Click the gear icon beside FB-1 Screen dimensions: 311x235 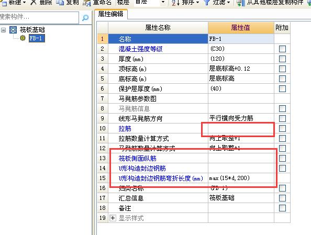pos(23,38)
